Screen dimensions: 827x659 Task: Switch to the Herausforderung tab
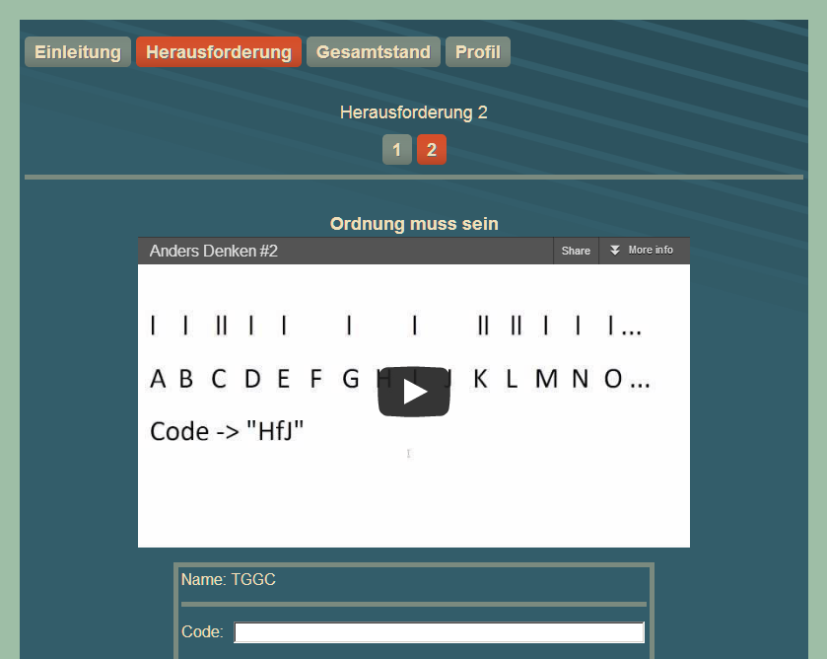click(218, 52)
